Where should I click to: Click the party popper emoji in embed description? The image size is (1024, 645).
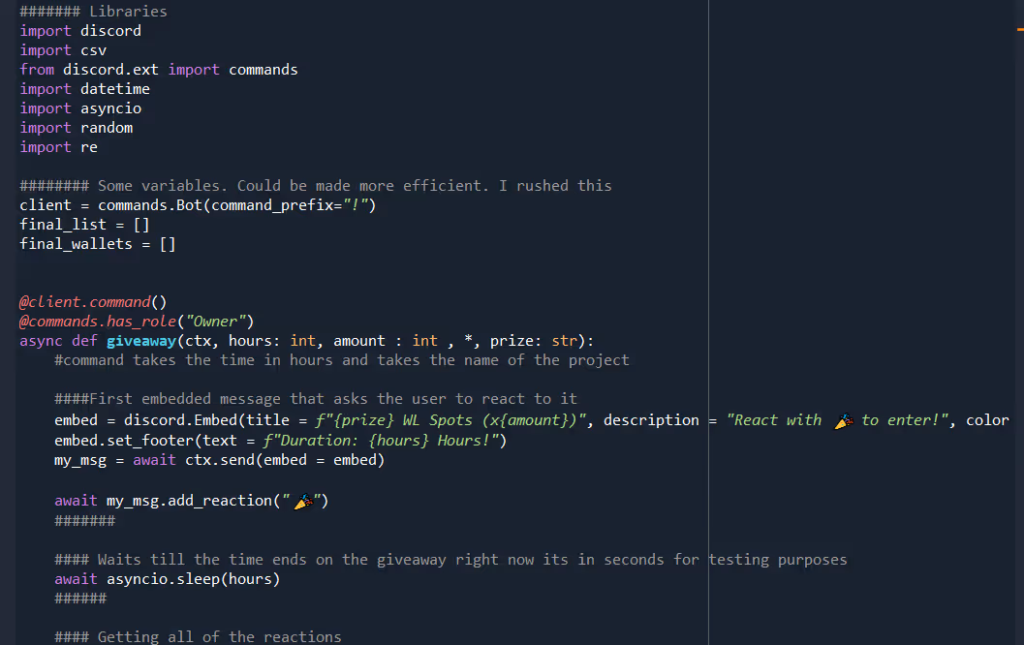pos(843,420)
